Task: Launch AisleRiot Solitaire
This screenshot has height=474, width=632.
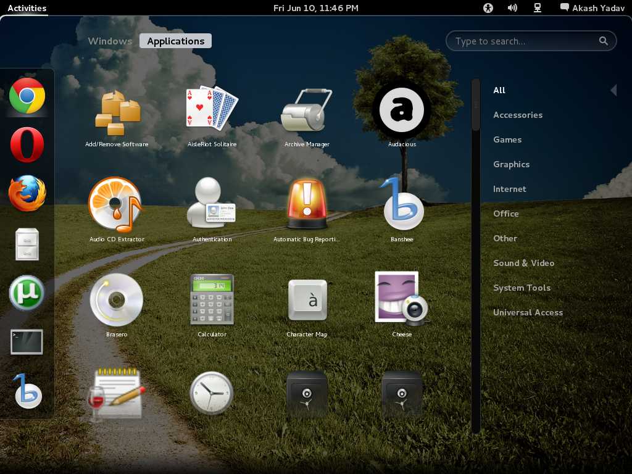Action: point(212,110)
